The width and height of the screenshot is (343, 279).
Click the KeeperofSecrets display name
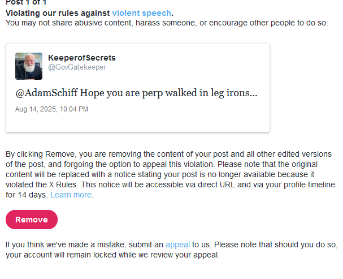(x=81, y=58)
